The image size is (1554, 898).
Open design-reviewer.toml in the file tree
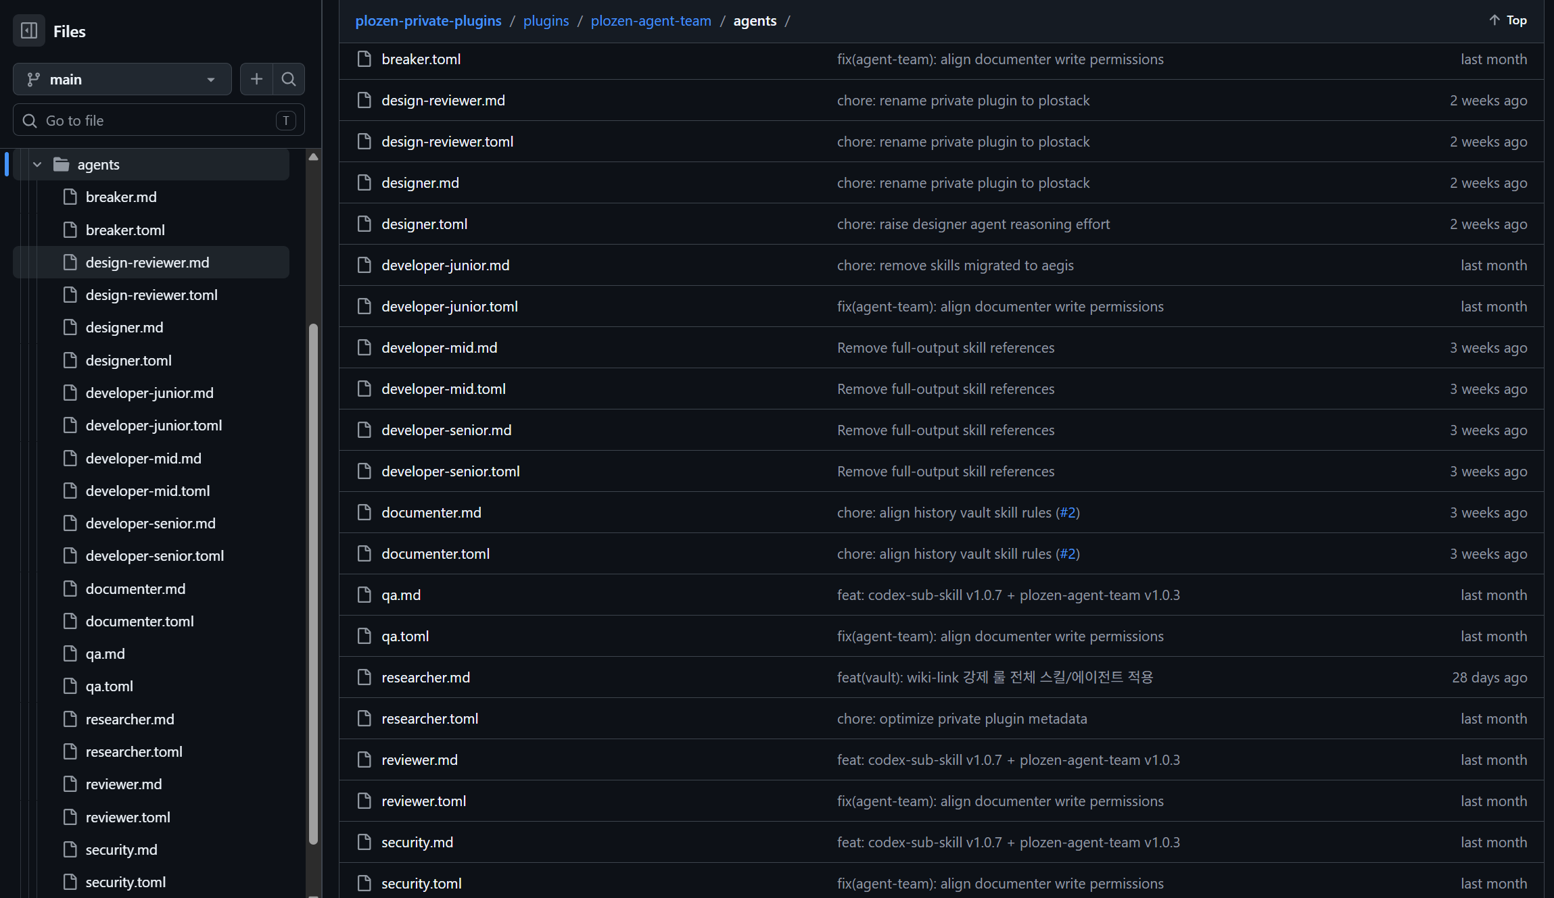(151, 295)
